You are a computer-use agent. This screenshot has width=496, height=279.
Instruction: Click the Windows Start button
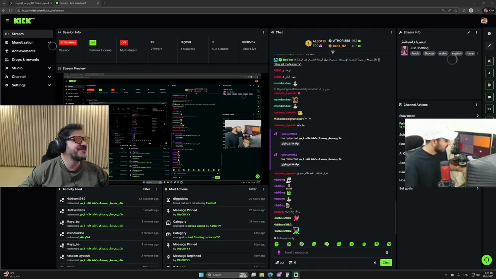pos(201,275)
